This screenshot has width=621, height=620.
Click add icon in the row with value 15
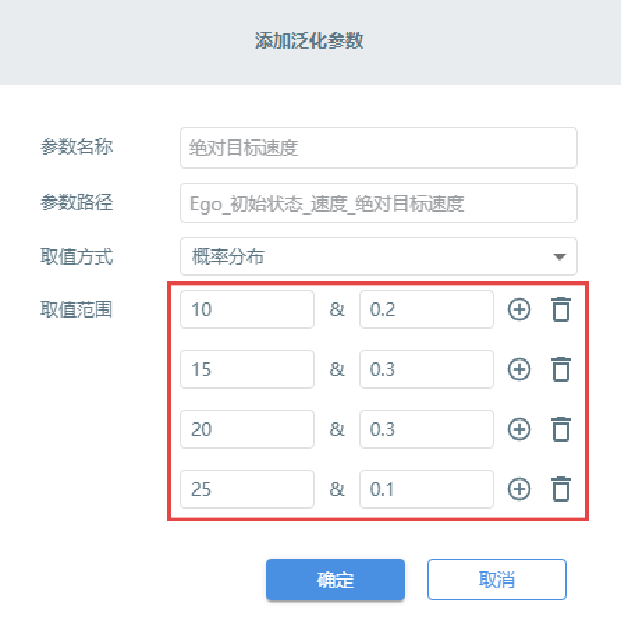[519, 369]
